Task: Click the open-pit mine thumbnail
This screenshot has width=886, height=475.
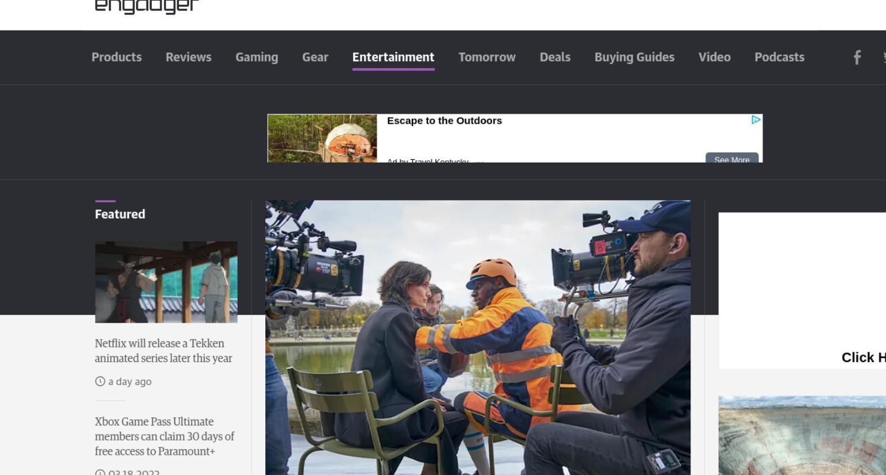Action: [x=802, y=435]
